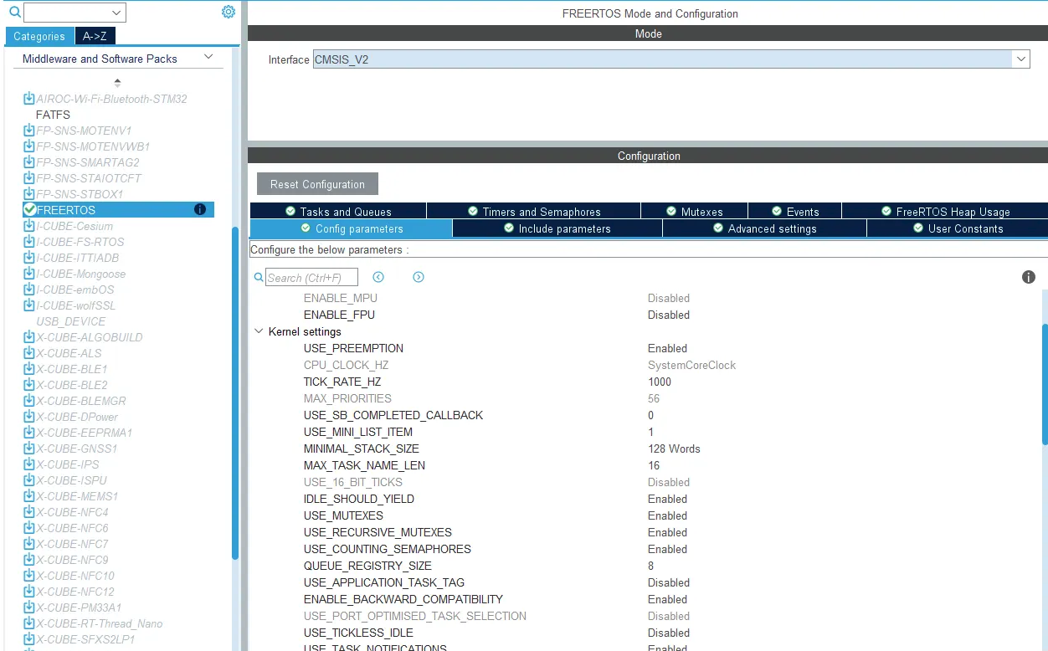Image resolution: width=1048 pixels, height=651 pixels.
Task: Switch to A->Z view tab
Action: [95, 36]
